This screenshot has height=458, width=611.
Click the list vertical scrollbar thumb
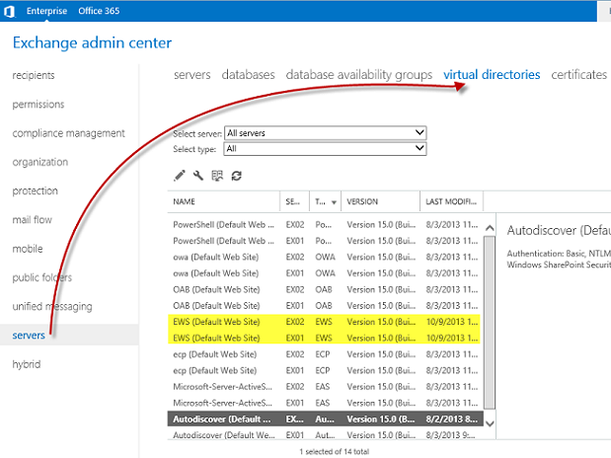[490, 323]
